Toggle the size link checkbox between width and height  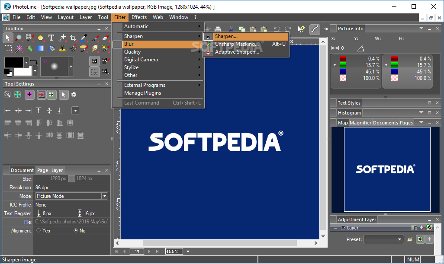coord(72,178)
